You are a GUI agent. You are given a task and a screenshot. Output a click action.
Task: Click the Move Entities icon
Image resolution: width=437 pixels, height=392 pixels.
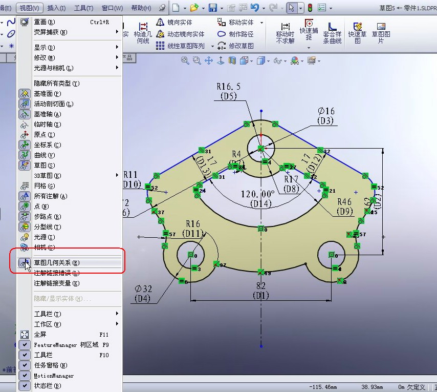(221, 22)
